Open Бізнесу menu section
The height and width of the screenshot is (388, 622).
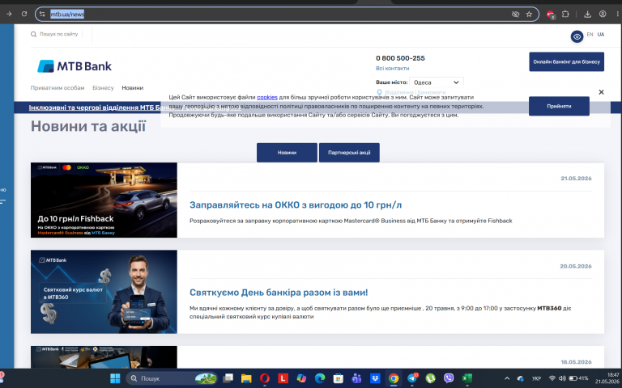103,88
